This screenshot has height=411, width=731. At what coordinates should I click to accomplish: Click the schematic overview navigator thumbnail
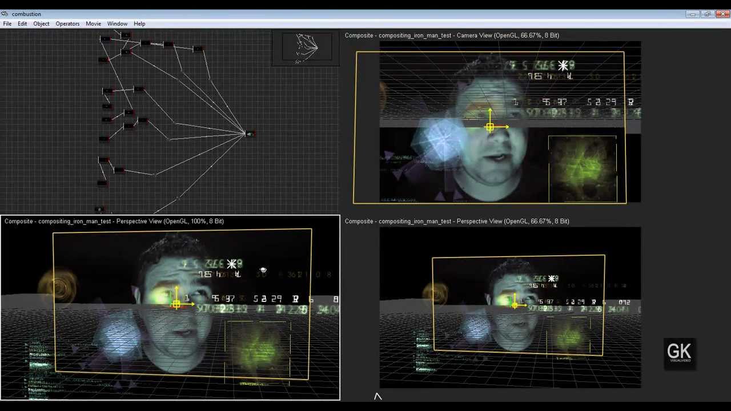pos(306,48)
